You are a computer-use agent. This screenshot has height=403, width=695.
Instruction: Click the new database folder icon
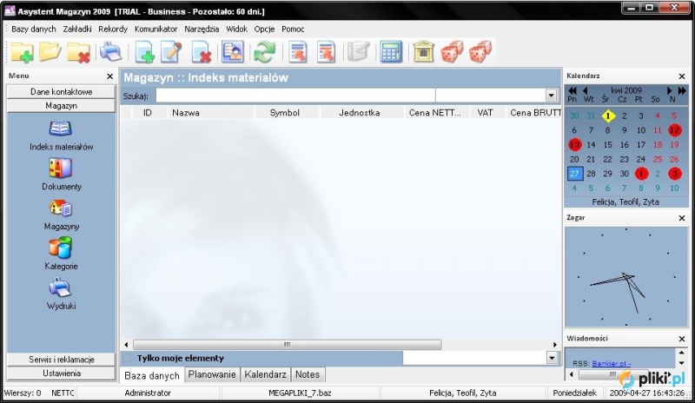click(x=22, y=52)
